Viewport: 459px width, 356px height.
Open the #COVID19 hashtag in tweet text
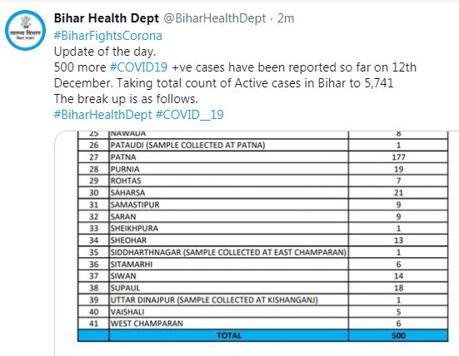pyautogui.click(x=139, y=67)
